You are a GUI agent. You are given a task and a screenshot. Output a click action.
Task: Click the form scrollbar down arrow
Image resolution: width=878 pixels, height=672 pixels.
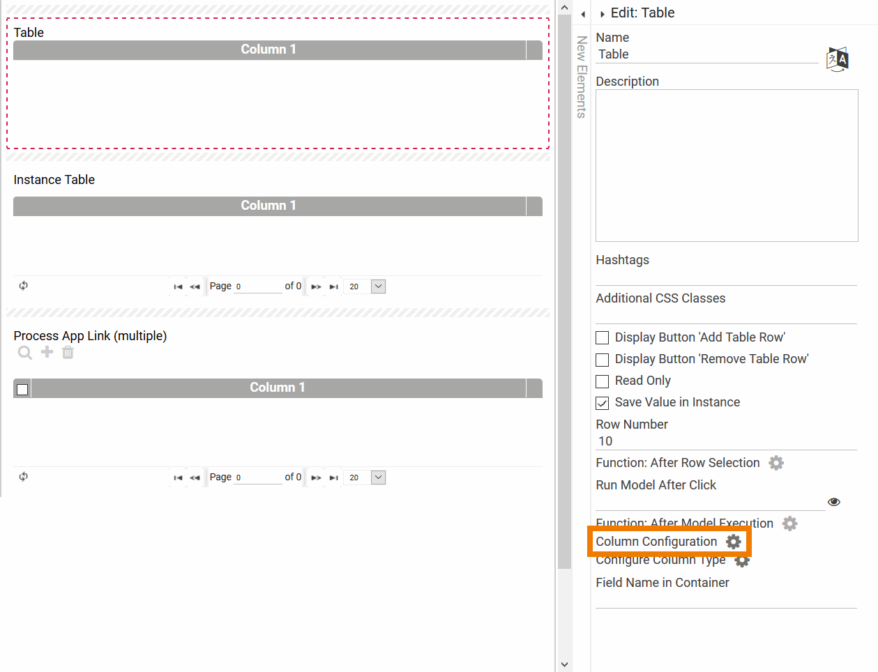pos(565,664)
